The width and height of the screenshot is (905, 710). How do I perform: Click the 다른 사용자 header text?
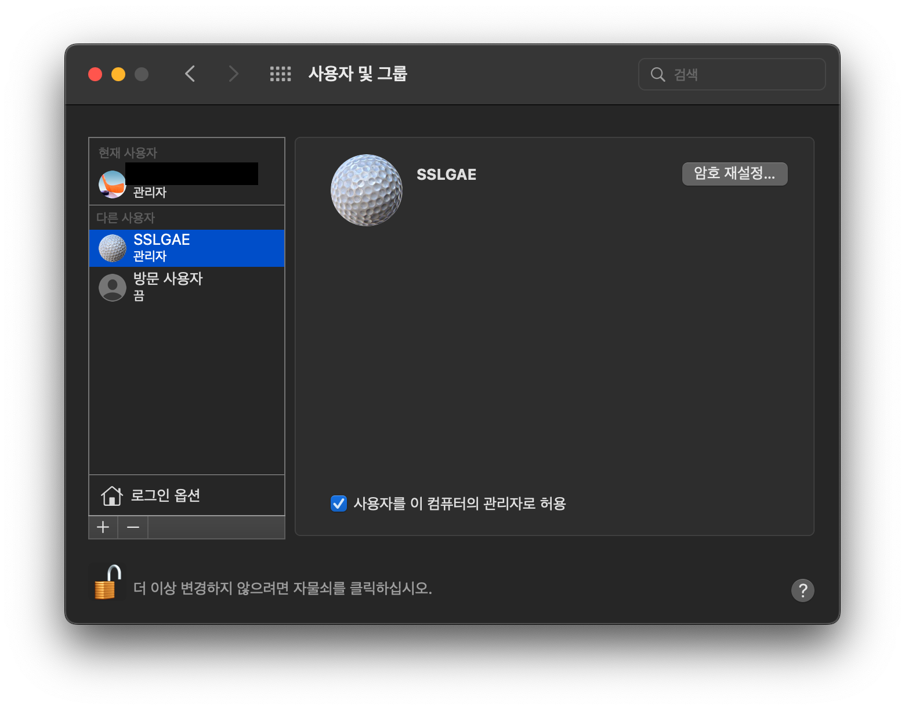pyautogui.click(x=125, y=218)
